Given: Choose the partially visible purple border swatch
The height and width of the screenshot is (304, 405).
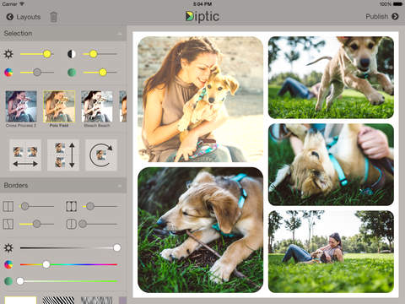Looking at the screenshot, I should pos(123,300).
